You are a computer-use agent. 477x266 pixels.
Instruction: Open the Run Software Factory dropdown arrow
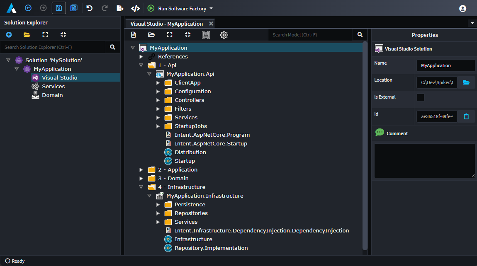coord(212,9)
